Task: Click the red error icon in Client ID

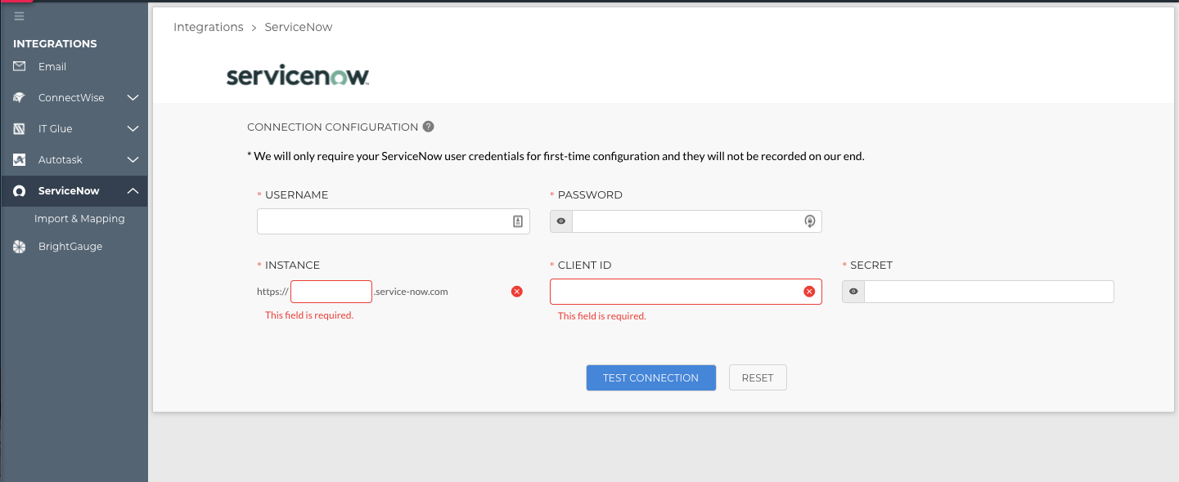Action: tap(809, 292)
